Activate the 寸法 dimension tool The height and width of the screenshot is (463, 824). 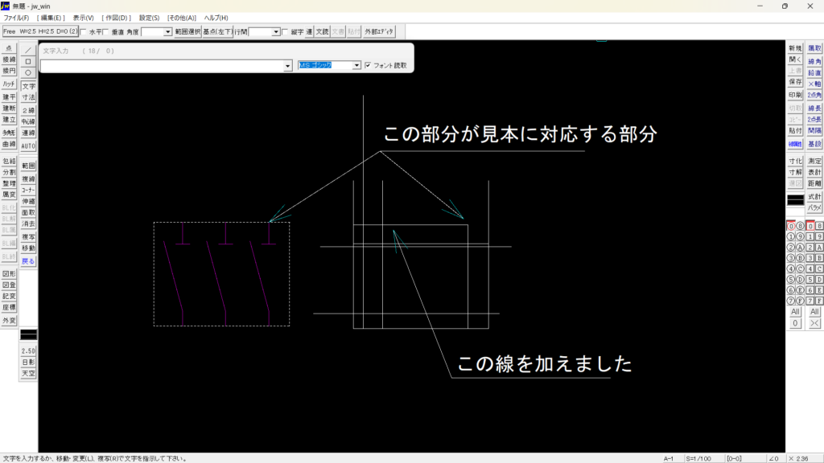tap(28, 97)
